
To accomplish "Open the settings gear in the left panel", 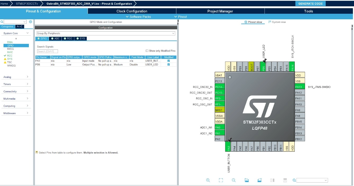I will [x=30, y=22].
